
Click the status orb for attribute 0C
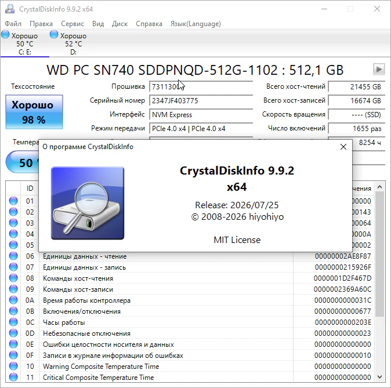pyautogui.click(x=13, y=322)
